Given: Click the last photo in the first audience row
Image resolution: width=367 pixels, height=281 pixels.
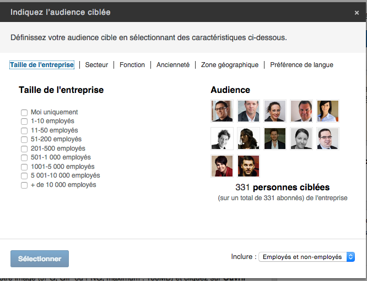Looking at the screenshot, I should (328, 111).
